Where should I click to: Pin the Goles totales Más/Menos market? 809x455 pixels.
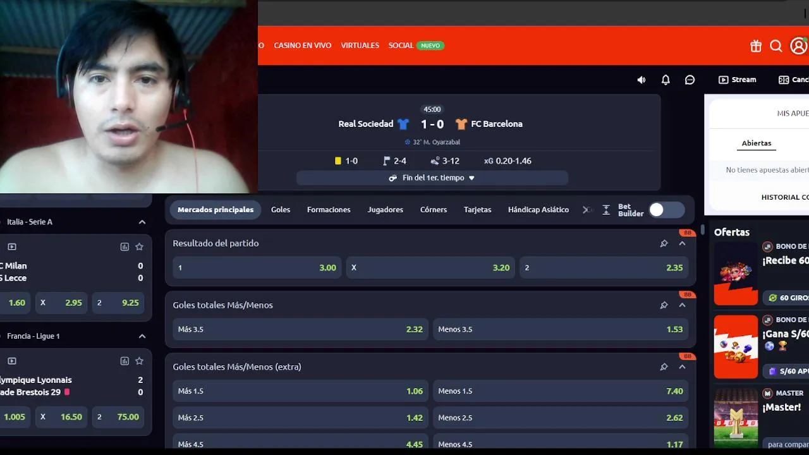[x=664, y=305]
